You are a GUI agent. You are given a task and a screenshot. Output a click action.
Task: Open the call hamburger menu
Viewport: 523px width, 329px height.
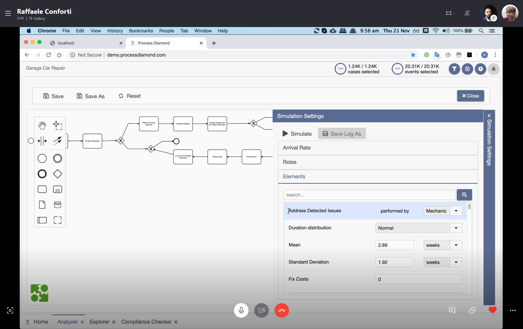8,13
